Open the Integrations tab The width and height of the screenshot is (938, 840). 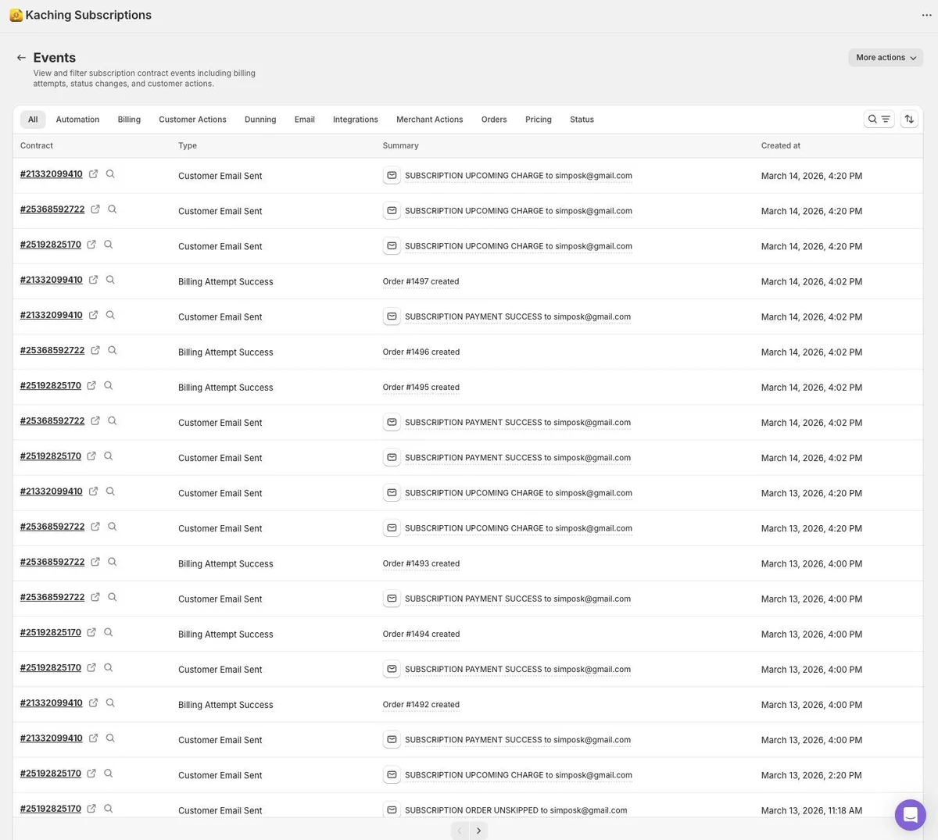(x=356, y=120)
